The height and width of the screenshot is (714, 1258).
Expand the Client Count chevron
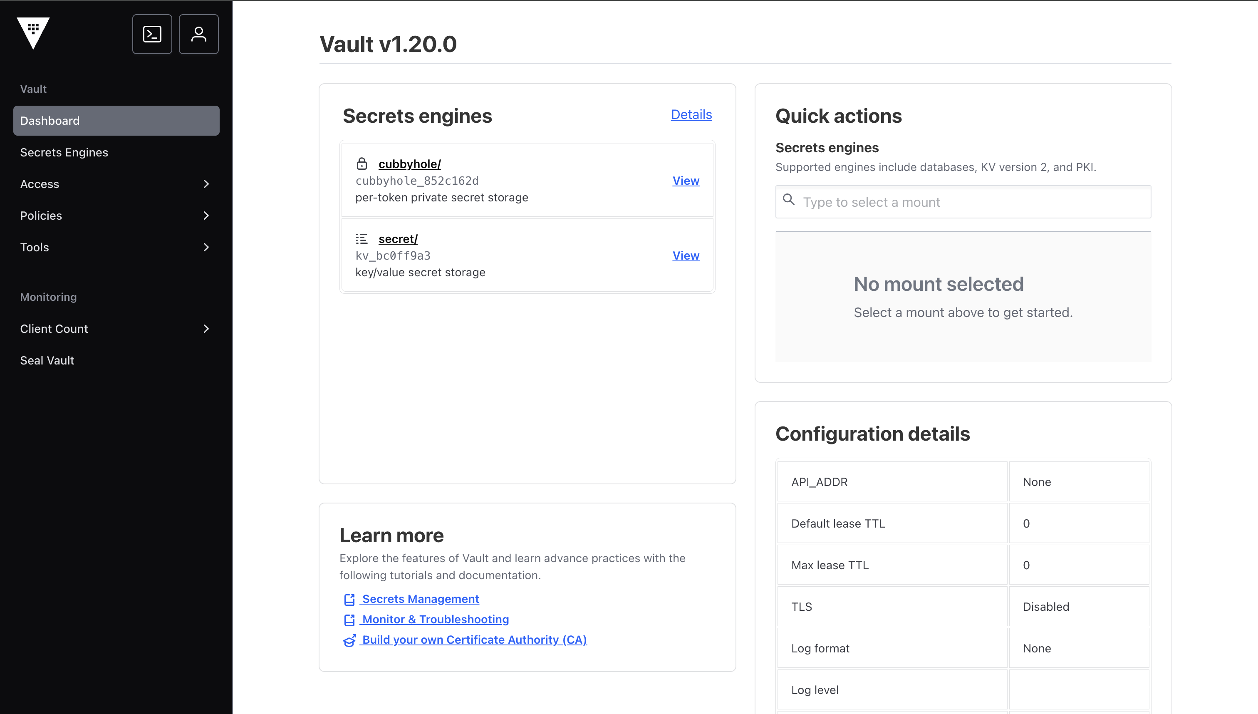206,329
